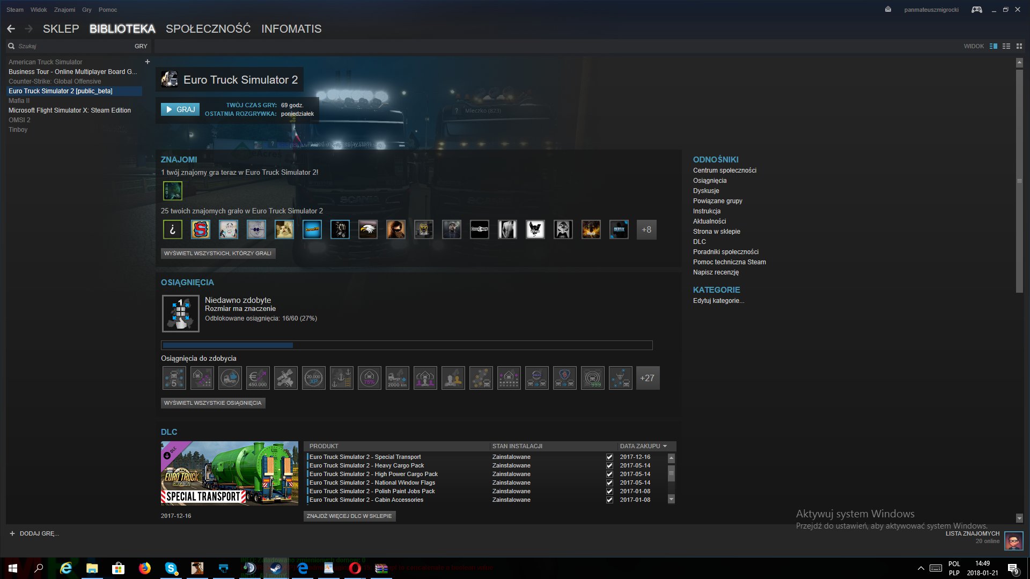Open Napisz recenzję link
Screen dimensions: 1030x579
pyautogui.click(x=716, y=272)
